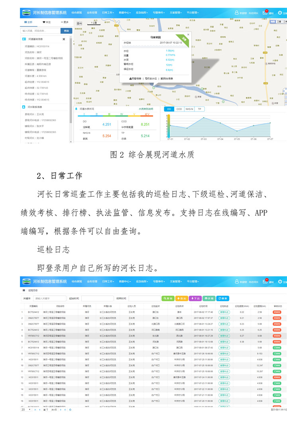Viewport: 287px width, 422px height.
Task: Open 日常工作 dropdown in upper navigation bar
Action: click(108, 13)
